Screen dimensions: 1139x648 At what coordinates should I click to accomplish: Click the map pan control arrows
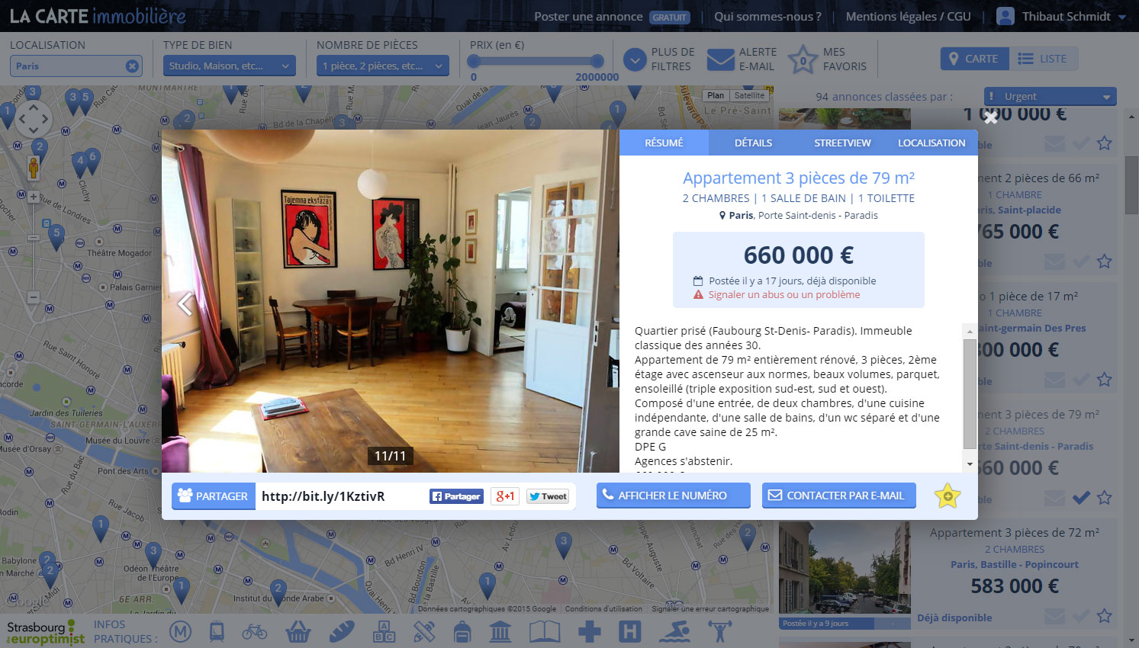coord(34,118)
